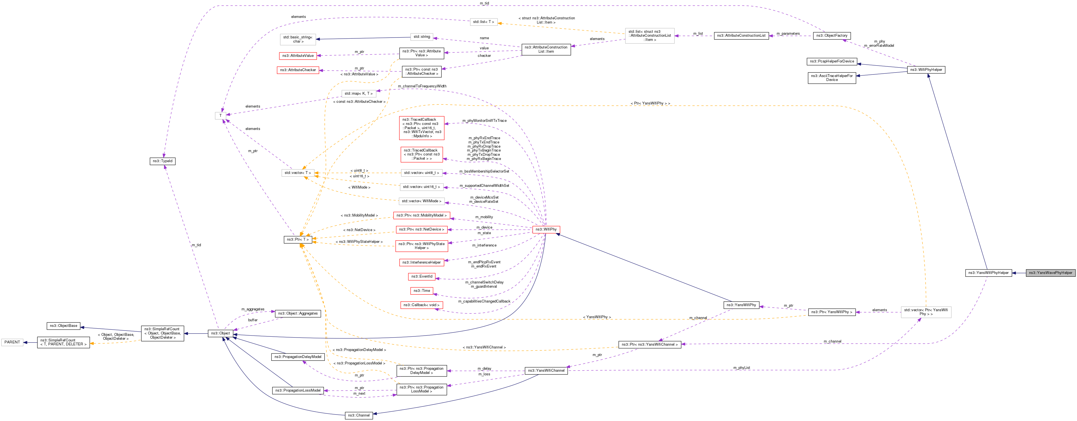The width and height of the screenshot is (1077, 421).
Task: Open the ns3::YansWifiPhy node
Action: 741,305
